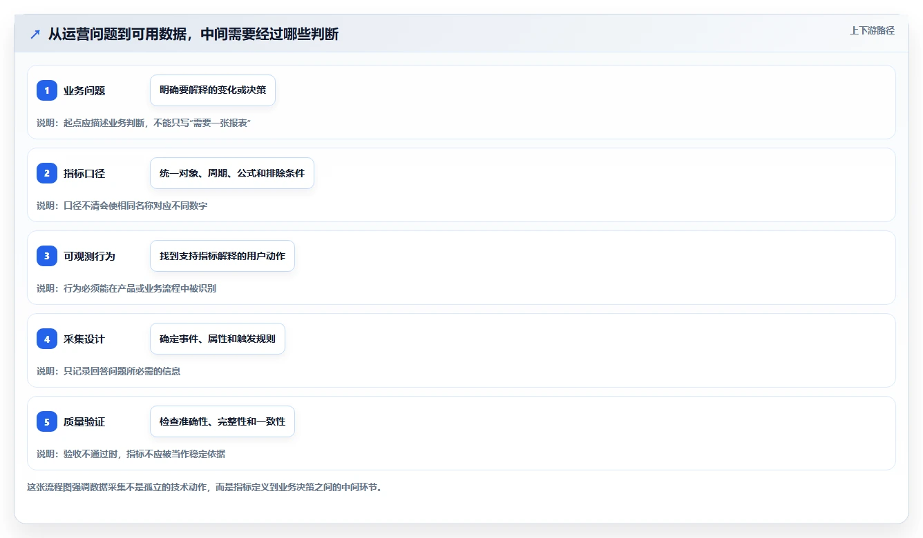Image resolution: width=923 pixels, height=538 pixels.
Task: Click the note 只记录回答问题所必需的信息
Action: coord(108,371)
